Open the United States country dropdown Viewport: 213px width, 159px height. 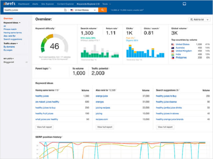click(x=83, y=10)
